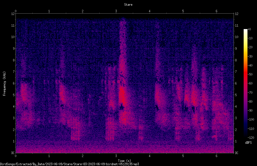257x166 pixels.
Task: Click the right-axis '9' kHz label
Action: [236, 48]
